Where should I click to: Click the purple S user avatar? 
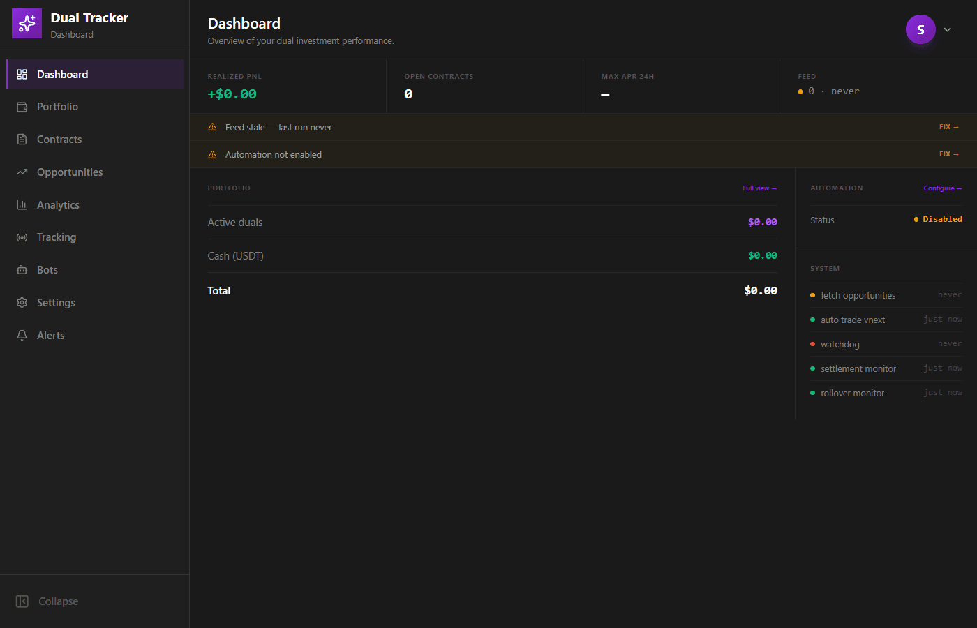[920, 29]
